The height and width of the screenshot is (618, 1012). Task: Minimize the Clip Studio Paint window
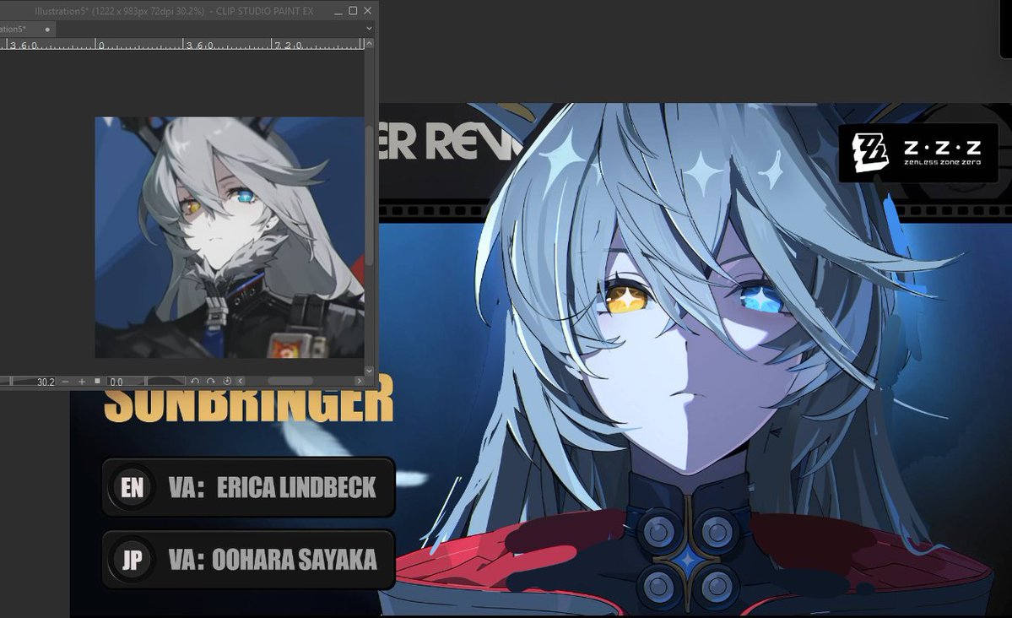pos(338,11)
